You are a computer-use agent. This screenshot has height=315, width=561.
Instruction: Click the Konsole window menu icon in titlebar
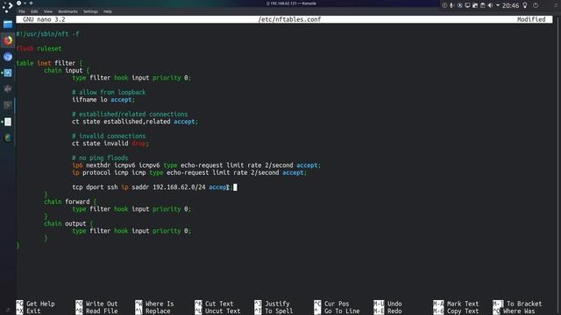coord(19,3)
